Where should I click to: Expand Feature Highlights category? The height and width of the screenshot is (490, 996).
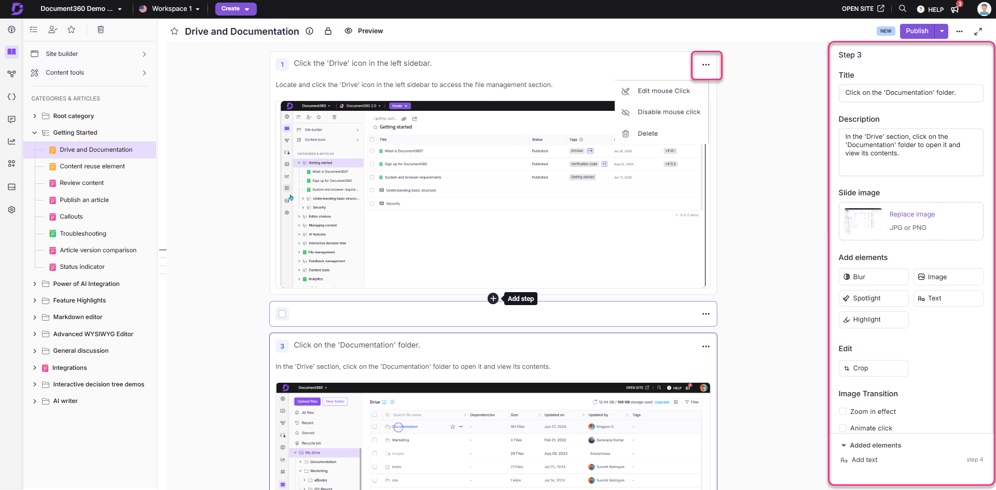point(35,300)
